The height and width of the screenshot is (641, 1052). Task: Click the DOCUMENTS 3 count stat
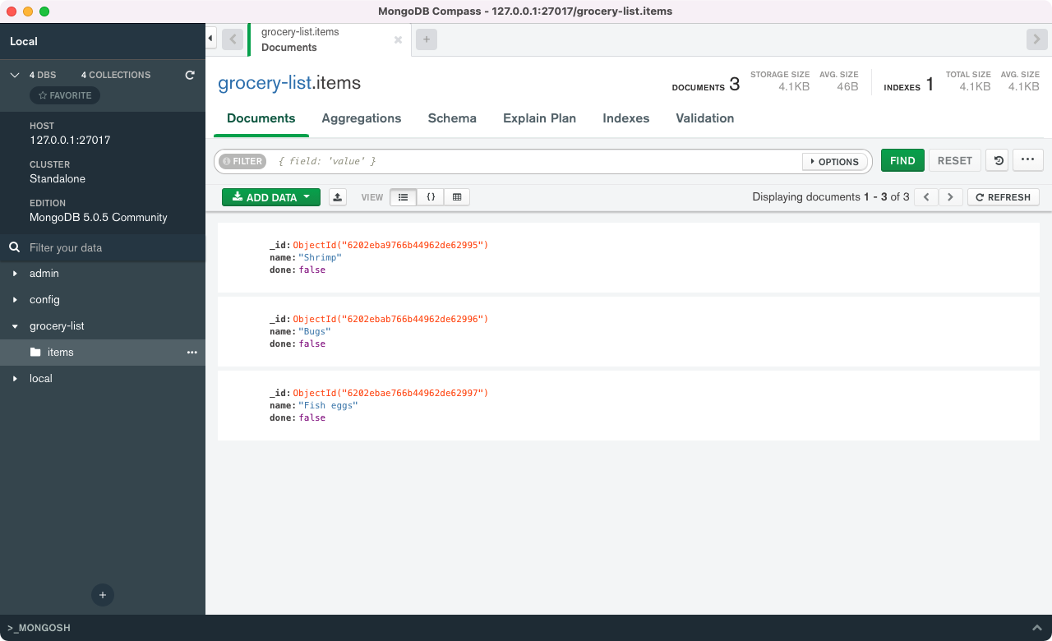(x=706, y=85)
